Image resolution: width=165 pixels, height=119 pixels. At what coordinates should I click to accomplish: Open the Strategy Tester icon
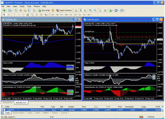tap(34, 10)
